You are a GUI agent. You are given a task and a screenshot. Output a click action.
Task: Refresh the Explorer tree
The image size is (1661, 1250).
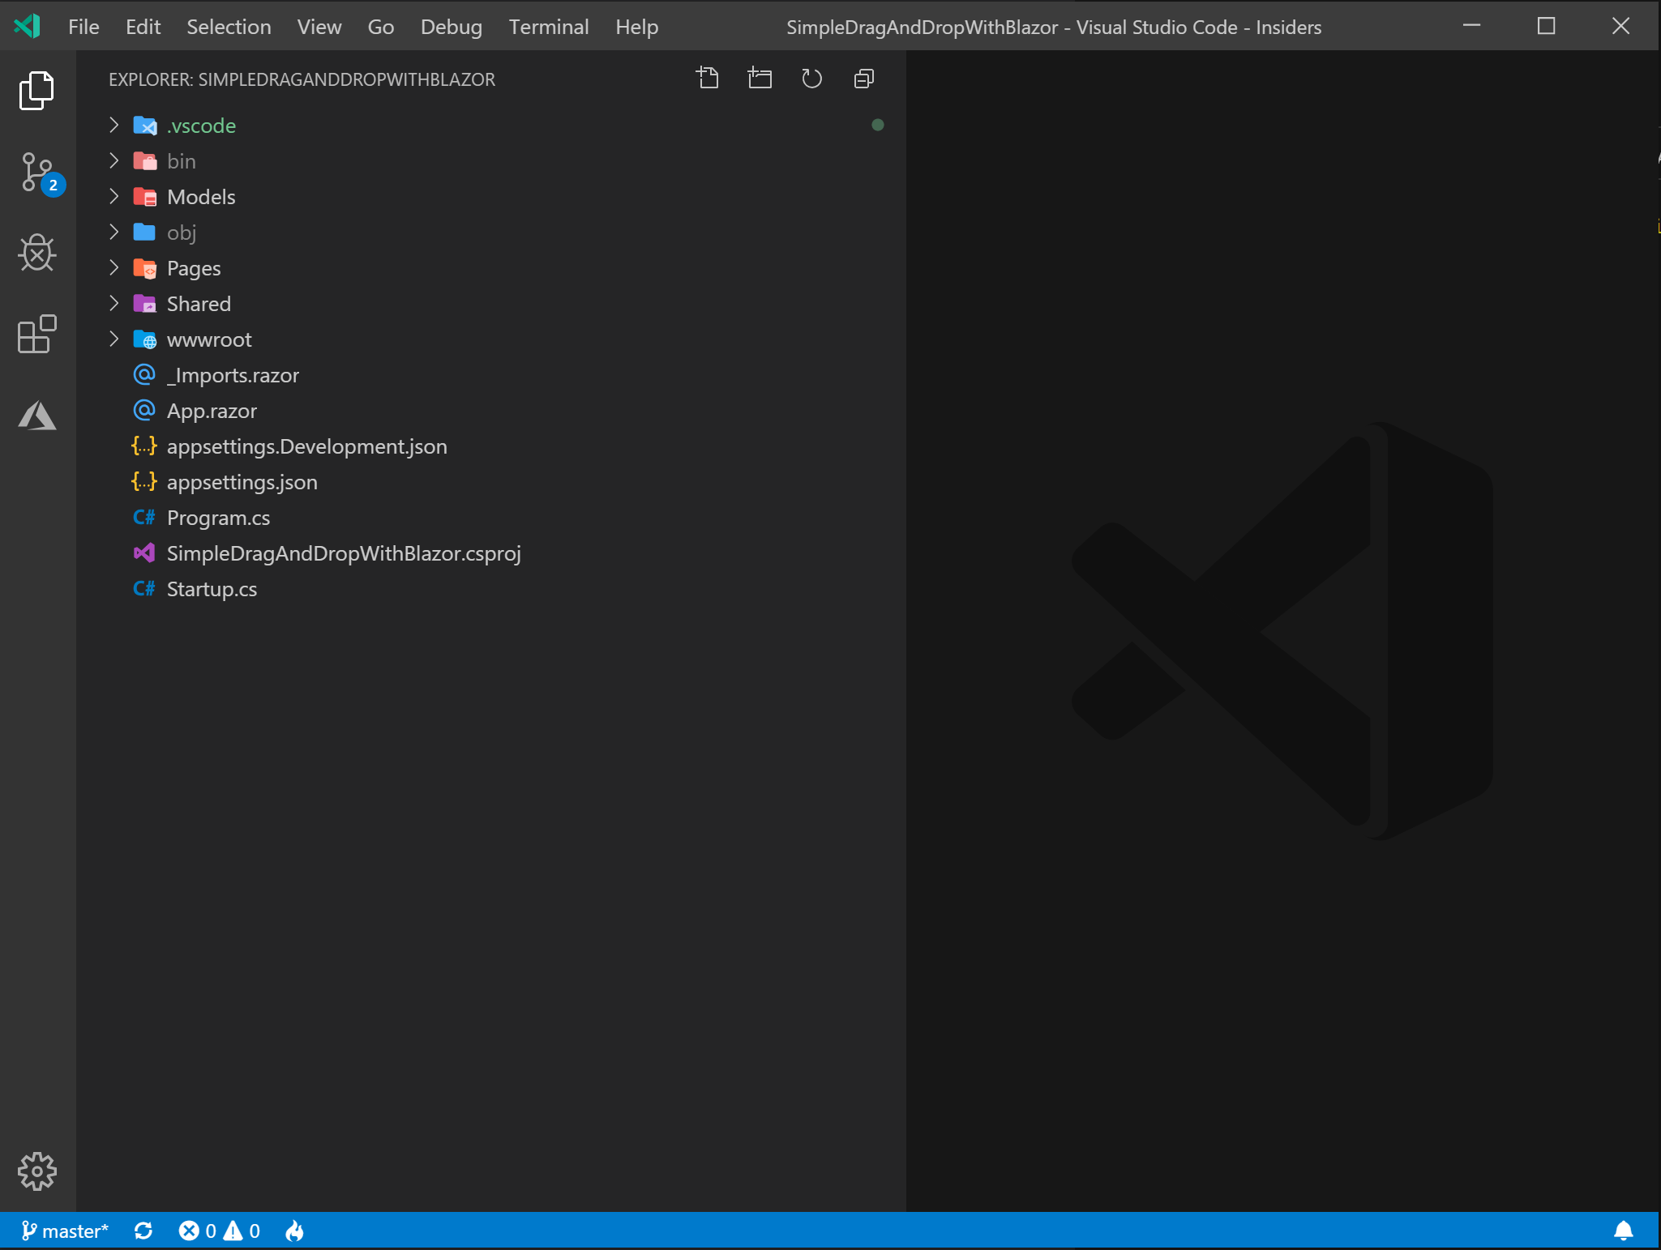point(811,79)
